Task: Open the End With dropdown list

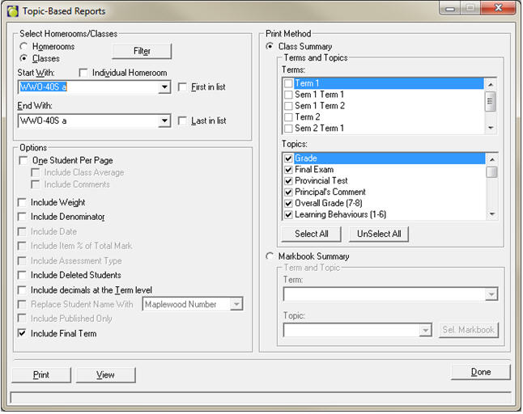Action: [x=164, y=121]
